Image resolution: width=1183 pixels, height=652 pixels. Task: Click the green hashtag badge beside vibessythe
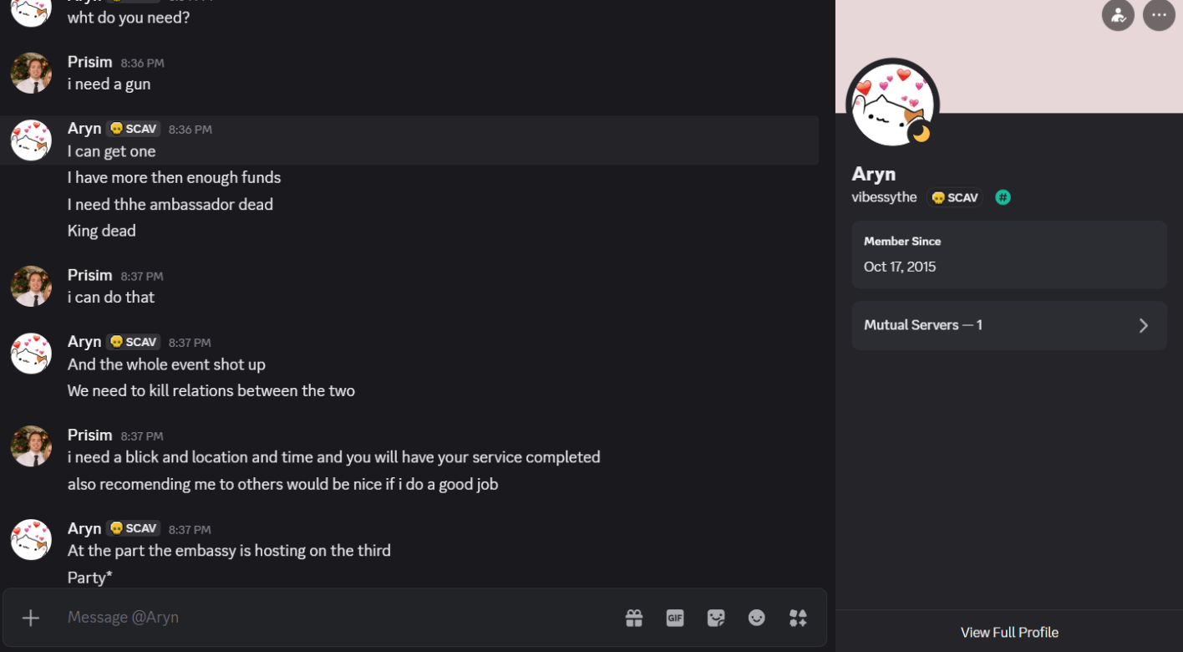point(1003,197)
